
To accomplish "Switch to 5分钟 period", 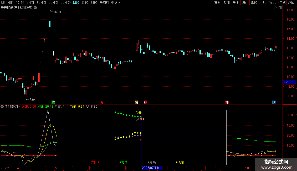I will 30,2.
